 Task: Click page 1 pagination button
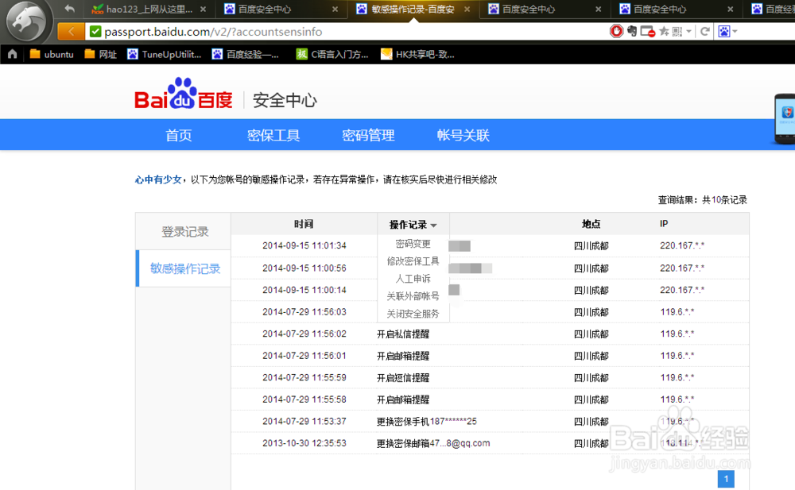(x=726, y=479)
